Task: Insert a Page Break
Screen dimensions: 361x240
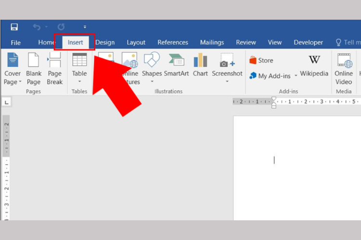Action: 54,69
